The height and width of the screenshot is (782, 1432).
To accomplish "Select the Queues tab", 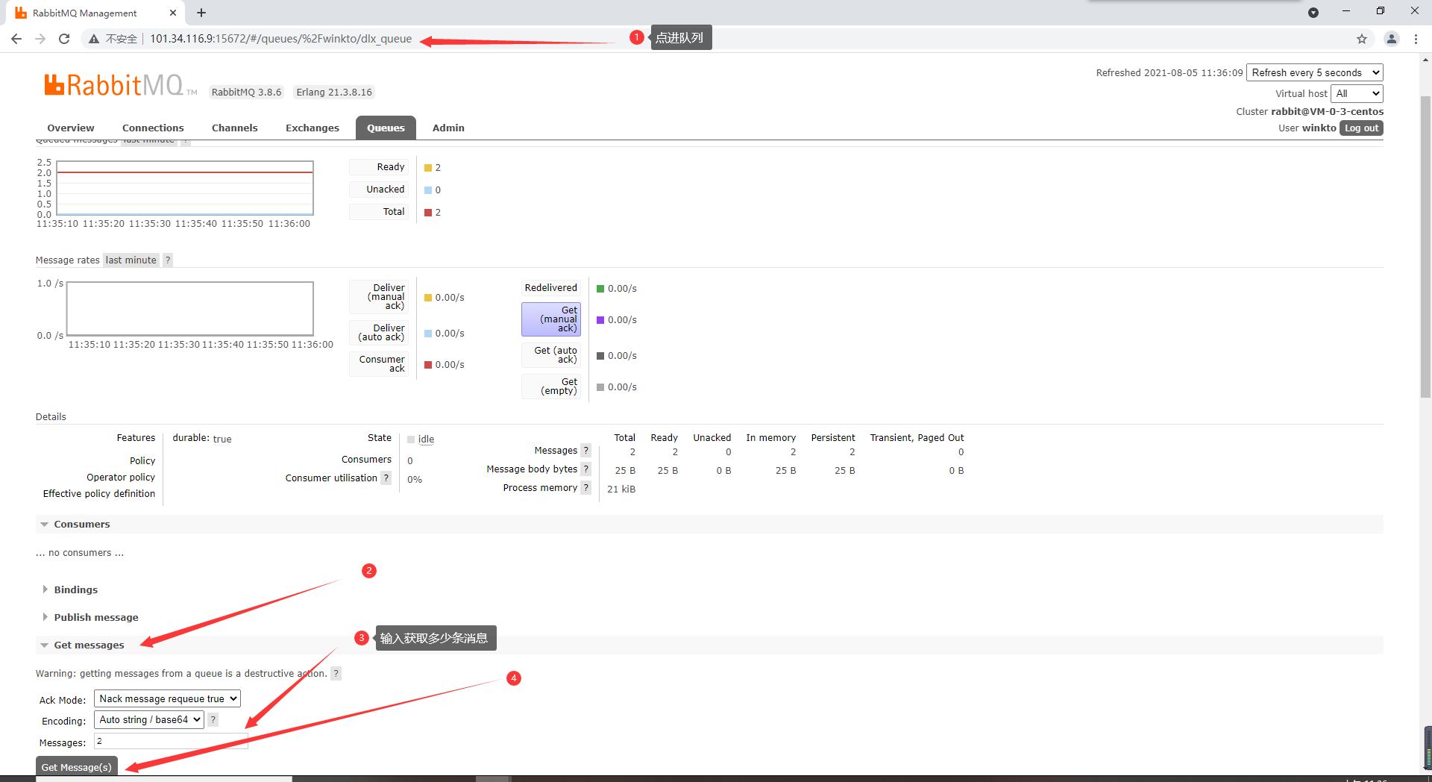I will pyautogui.click(x=386, y=128).
